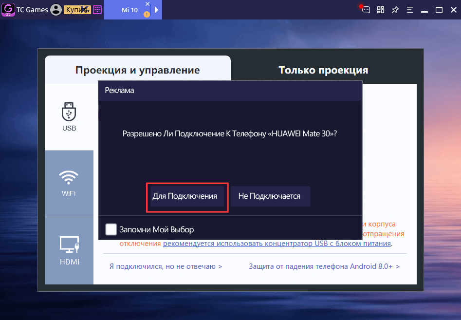Open the grid layout icon

381,10
